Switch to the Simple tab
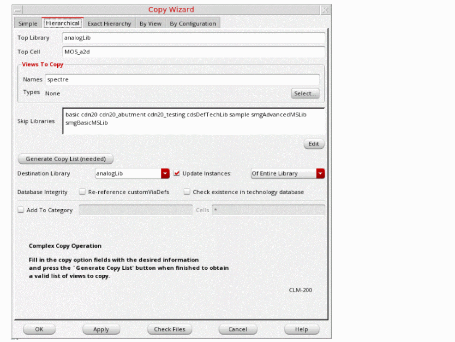The width and height of the screenshot is (455, 342). pyautogui.click(x=28, y=23)
